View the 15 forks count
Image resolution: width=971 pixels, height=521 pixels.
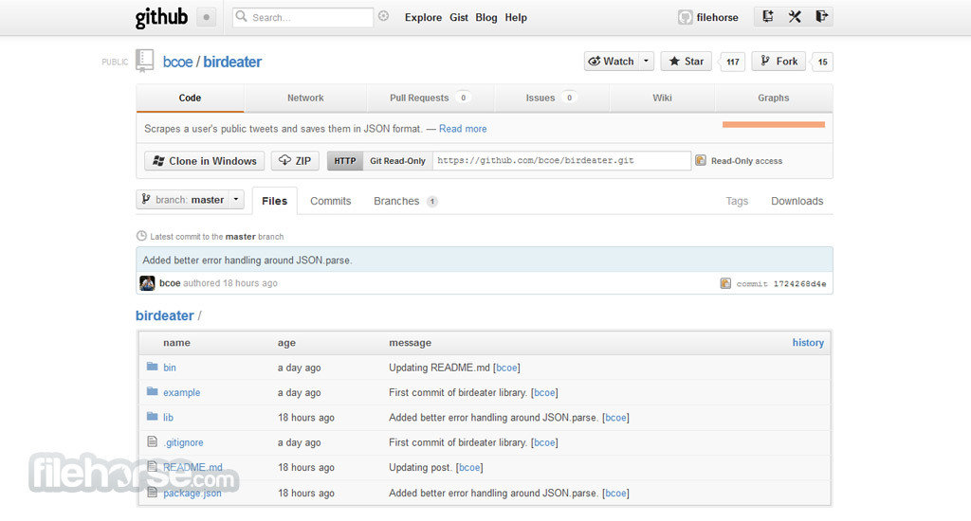pos(822,62)
